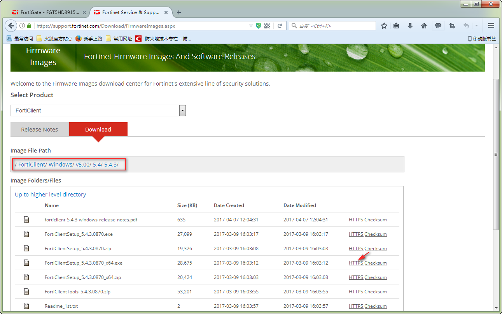
Task: Click file icon for FortiClientSetup_5.4.3.0870.zip row
Action: (x=26, y=248)
